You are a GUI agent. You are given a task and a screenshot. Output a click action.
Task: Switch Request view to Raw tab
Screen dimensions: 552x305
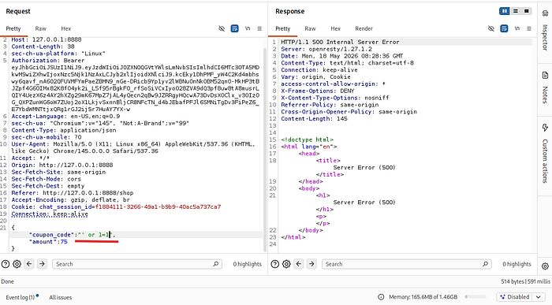(40, 28)
